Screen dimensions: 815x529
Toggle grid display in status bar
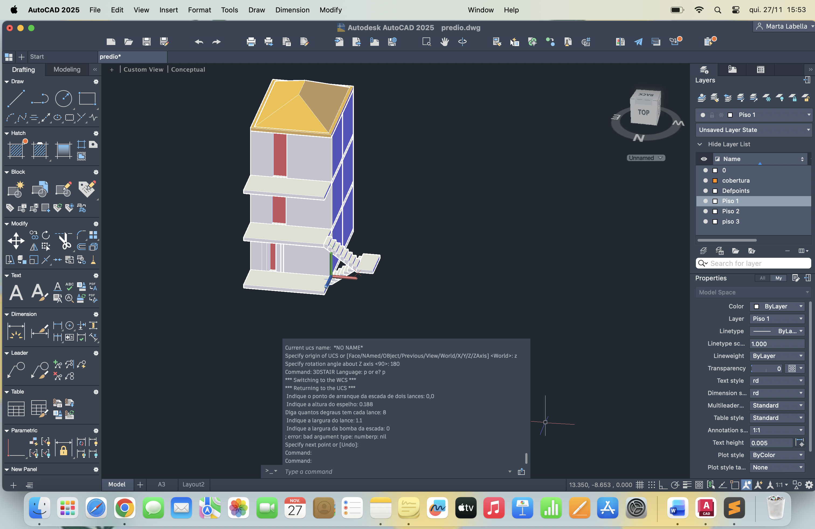tap(640, 485)
